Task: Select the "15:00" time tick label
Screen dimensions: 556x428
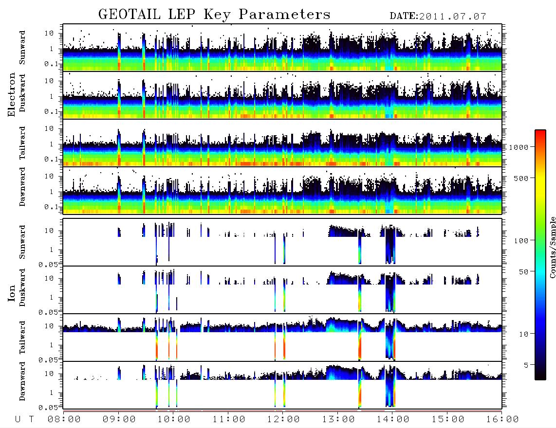Action: click(448, 419)
